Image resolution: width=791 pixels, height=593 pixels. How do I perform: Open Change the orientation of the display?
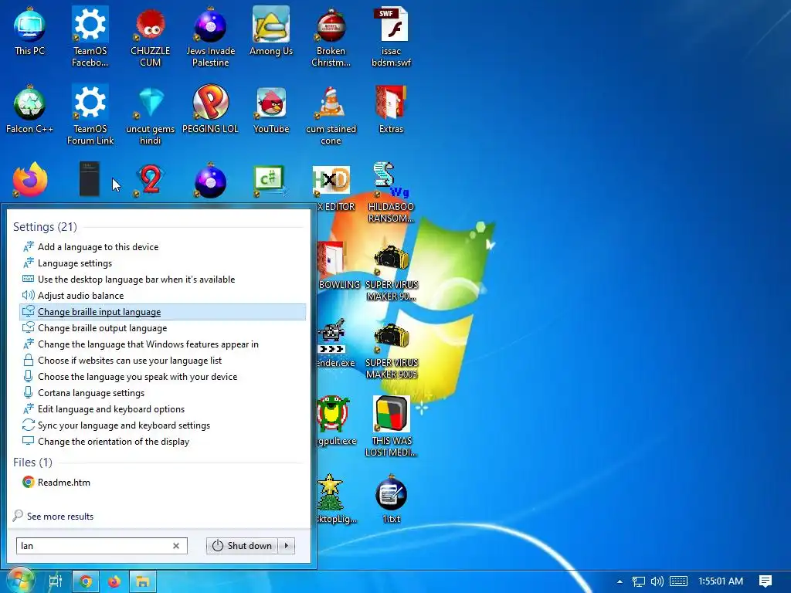click(162, 441)
